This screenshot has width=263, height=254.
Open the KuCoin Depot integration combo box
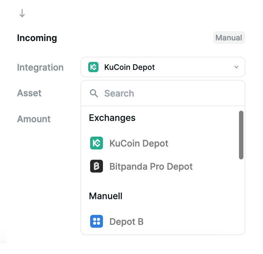163,67
